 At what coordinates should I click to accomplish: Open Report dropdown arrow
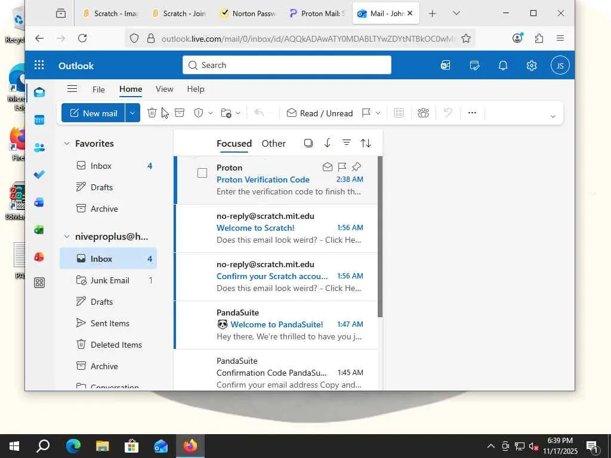point(211,113)
